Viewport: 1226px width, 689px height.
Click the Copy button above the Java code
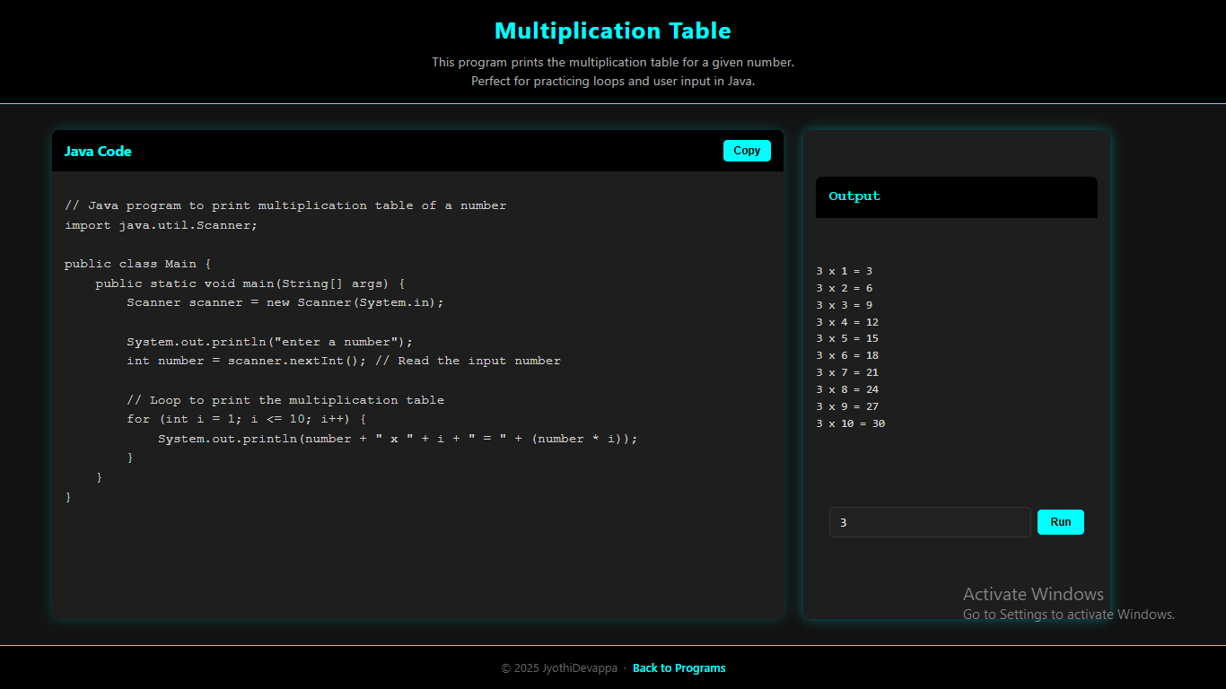[x=746, y=150]
